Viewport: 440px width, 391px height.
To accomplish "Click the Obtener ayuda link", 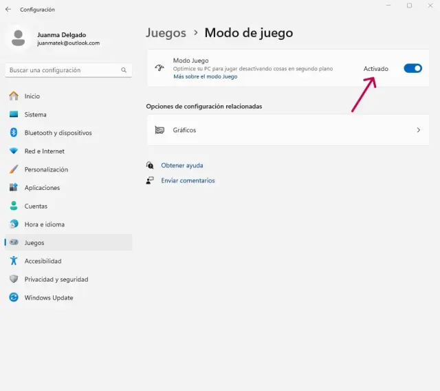I will [181, 165].
